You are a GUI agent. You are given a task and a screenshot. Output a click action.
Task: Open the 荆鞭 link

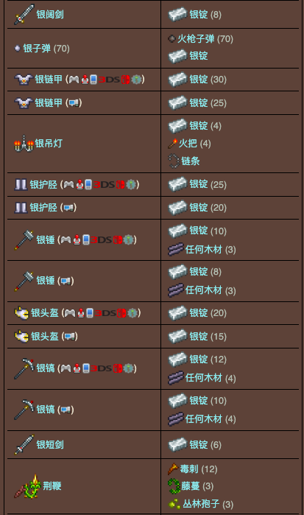[52, 486]
